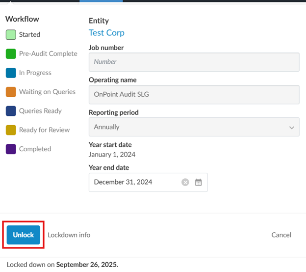Select the light green Started swatch
Screen dimensions: 306x272
tap(11, 35)
